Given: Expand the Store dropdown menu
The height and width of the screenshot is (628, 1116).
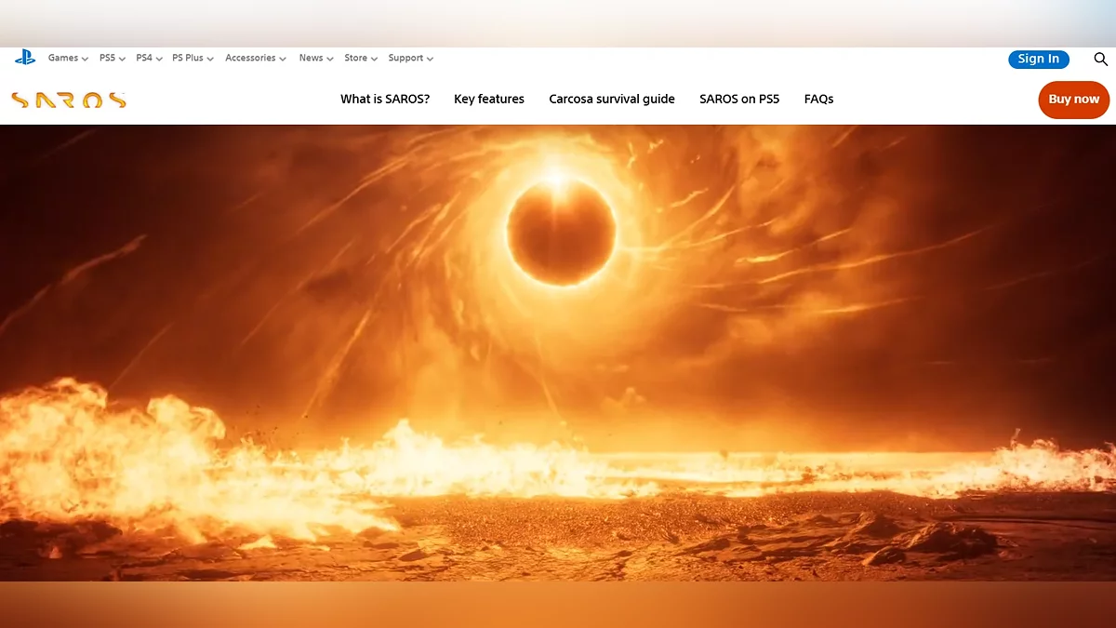Looking at the screenshot, I should pyautogui.click(x=361, y=58).
